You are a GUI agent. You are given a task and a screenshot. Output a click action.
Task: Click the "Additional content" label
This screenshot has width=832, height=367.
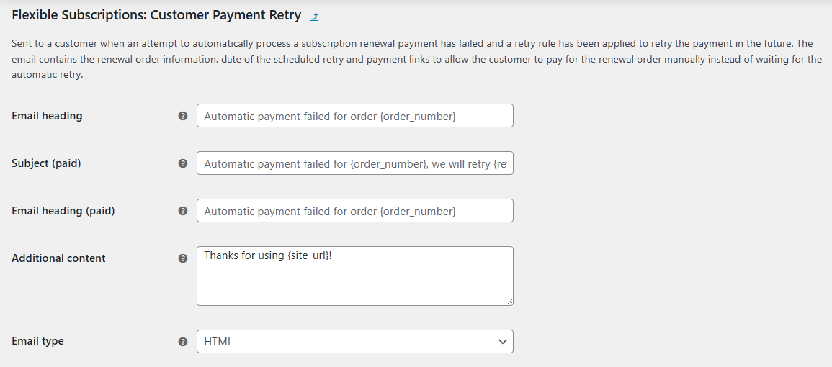58,258
